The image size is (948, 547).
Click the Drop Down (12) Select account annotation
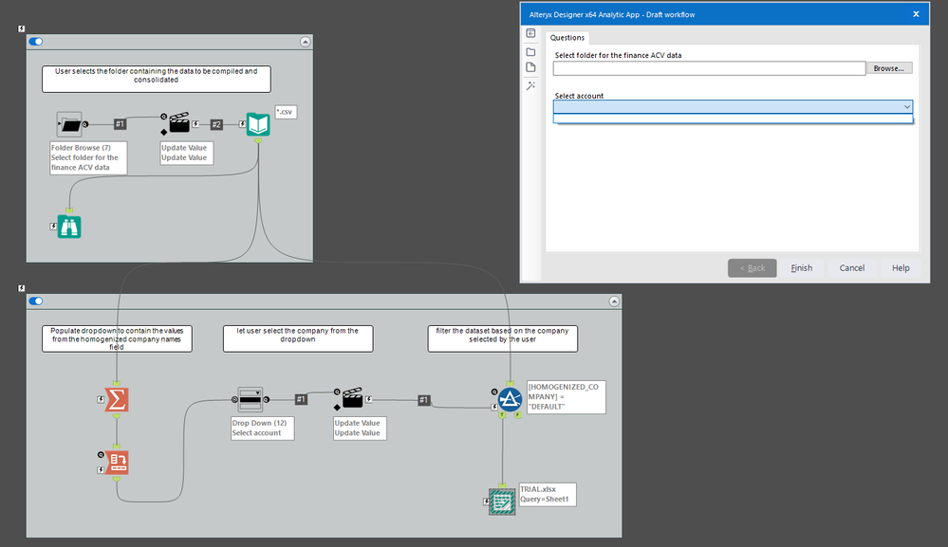click(x=263, y=428)
